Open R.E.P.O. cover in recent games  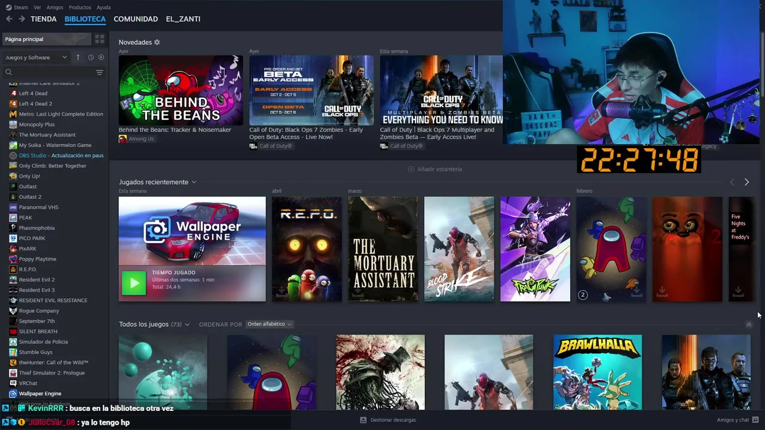coord(307,249)
